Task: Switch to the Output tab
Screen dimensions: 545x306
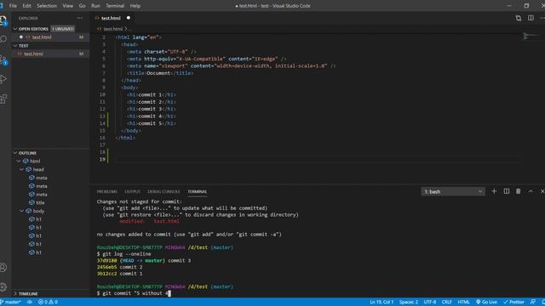Action: point(133,191)
